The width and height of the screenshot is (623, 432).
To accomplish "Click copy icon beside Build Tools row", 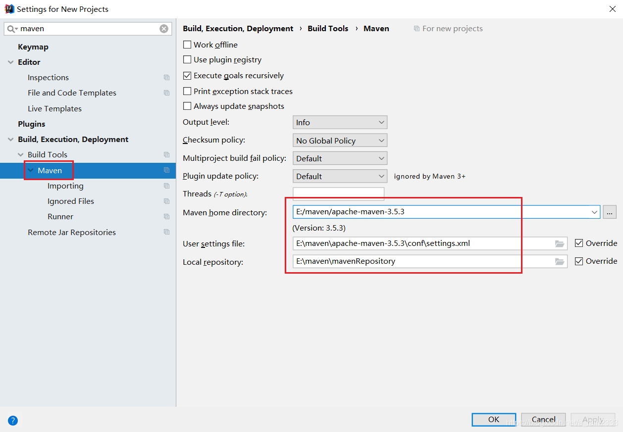I will [x=166, y=155].
